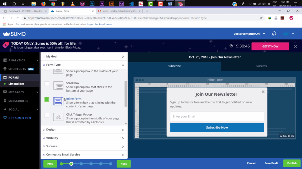Uncheck the Inline Form checkbox

(47, 99)
